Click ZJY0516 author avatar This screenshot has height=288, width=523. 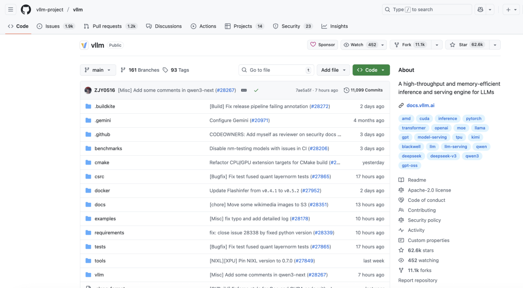pyautogui.click(x=88, y=91)
